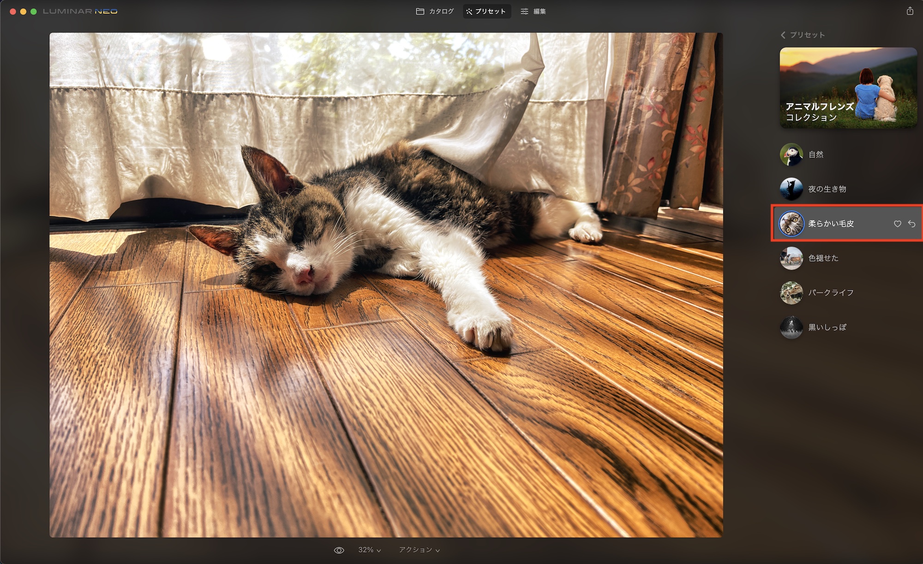Apply the 自然 preset
923x564 pixels.
click(x=815, y=154)
